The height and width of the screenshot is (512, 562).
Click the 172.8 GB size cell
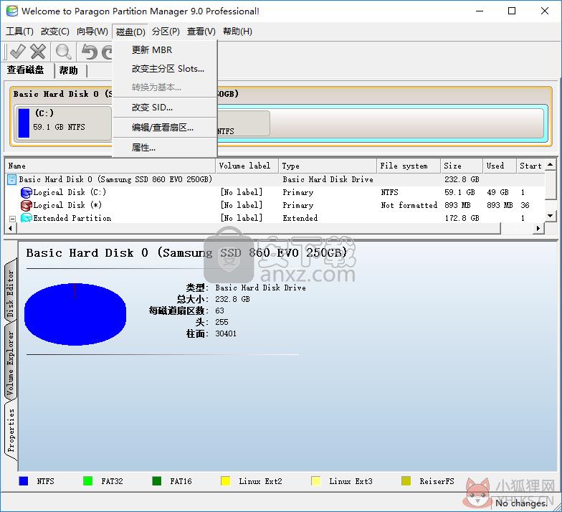pyautogui.click(x=462, y=218)
